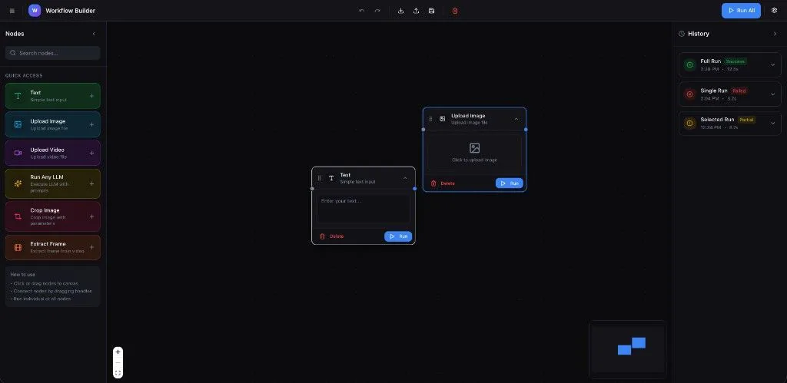Expand the Single Run history entry
Viewport: 787px width, 383px height.
click(x=772, y=94)
